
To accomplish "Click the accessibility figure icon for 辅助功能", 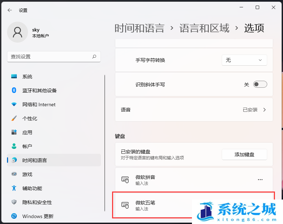I will pyautogui.click(x=14, y=188).
